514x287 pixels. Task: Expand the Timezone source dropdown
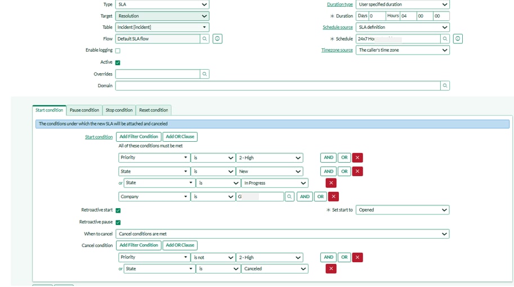403,50
